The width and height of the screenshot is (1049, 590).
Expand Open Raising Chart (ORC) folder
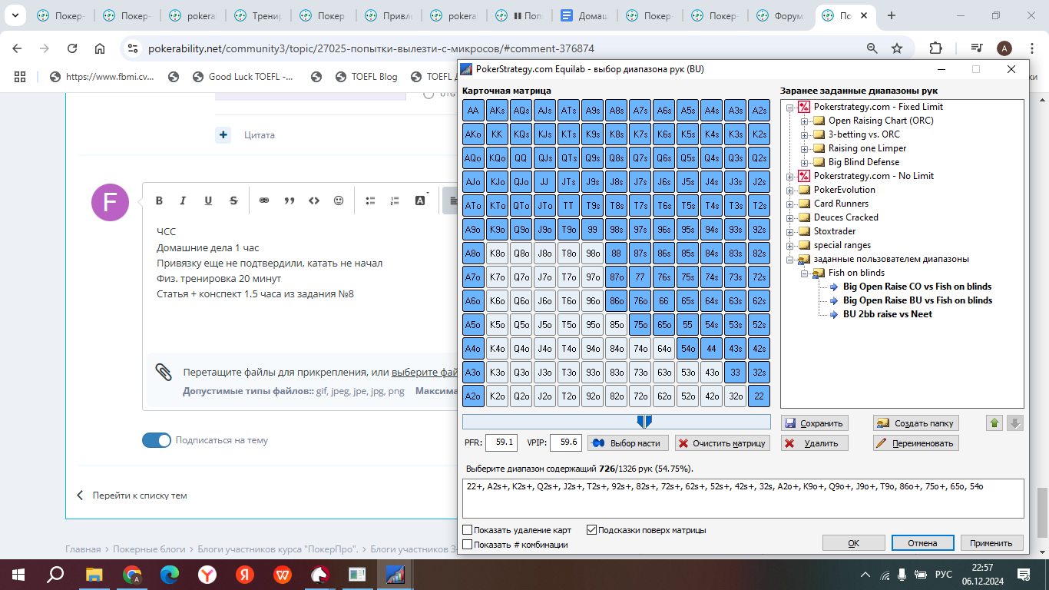tap(805, 121)
